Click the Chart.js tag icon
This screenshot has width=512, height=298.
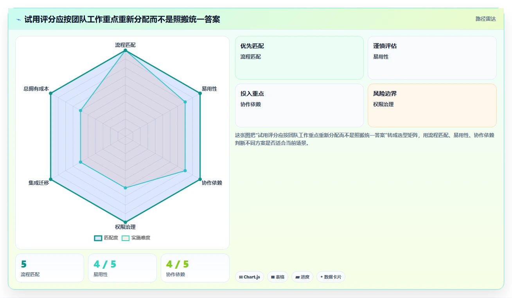tap(241, 277)
